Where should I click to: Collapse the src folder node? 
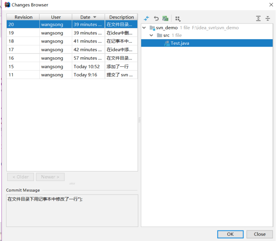click(x=151, y=35)
